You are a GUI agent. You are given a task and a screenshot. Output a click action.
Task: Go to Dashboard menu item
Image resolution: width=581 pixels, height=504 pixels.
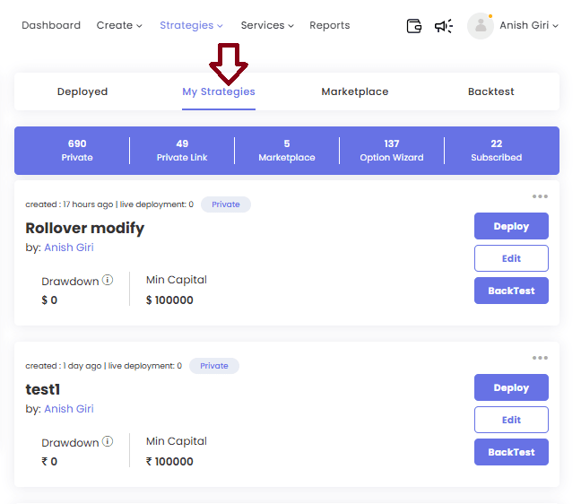[51, 25]
